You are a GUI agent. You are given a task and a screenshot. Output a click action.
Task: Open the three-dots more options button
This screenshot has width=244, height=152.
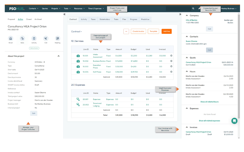coord(126,31)
